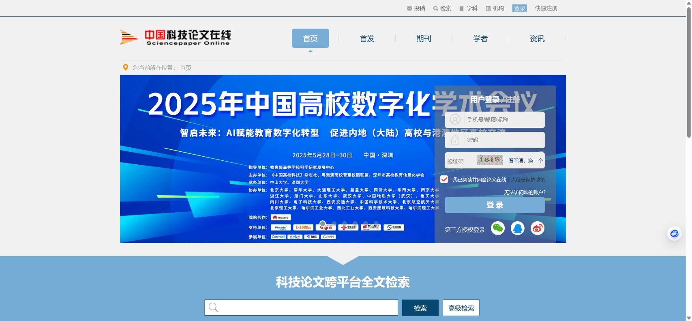
Task: Log in with Weibo icon
Action: pos(538,228)
